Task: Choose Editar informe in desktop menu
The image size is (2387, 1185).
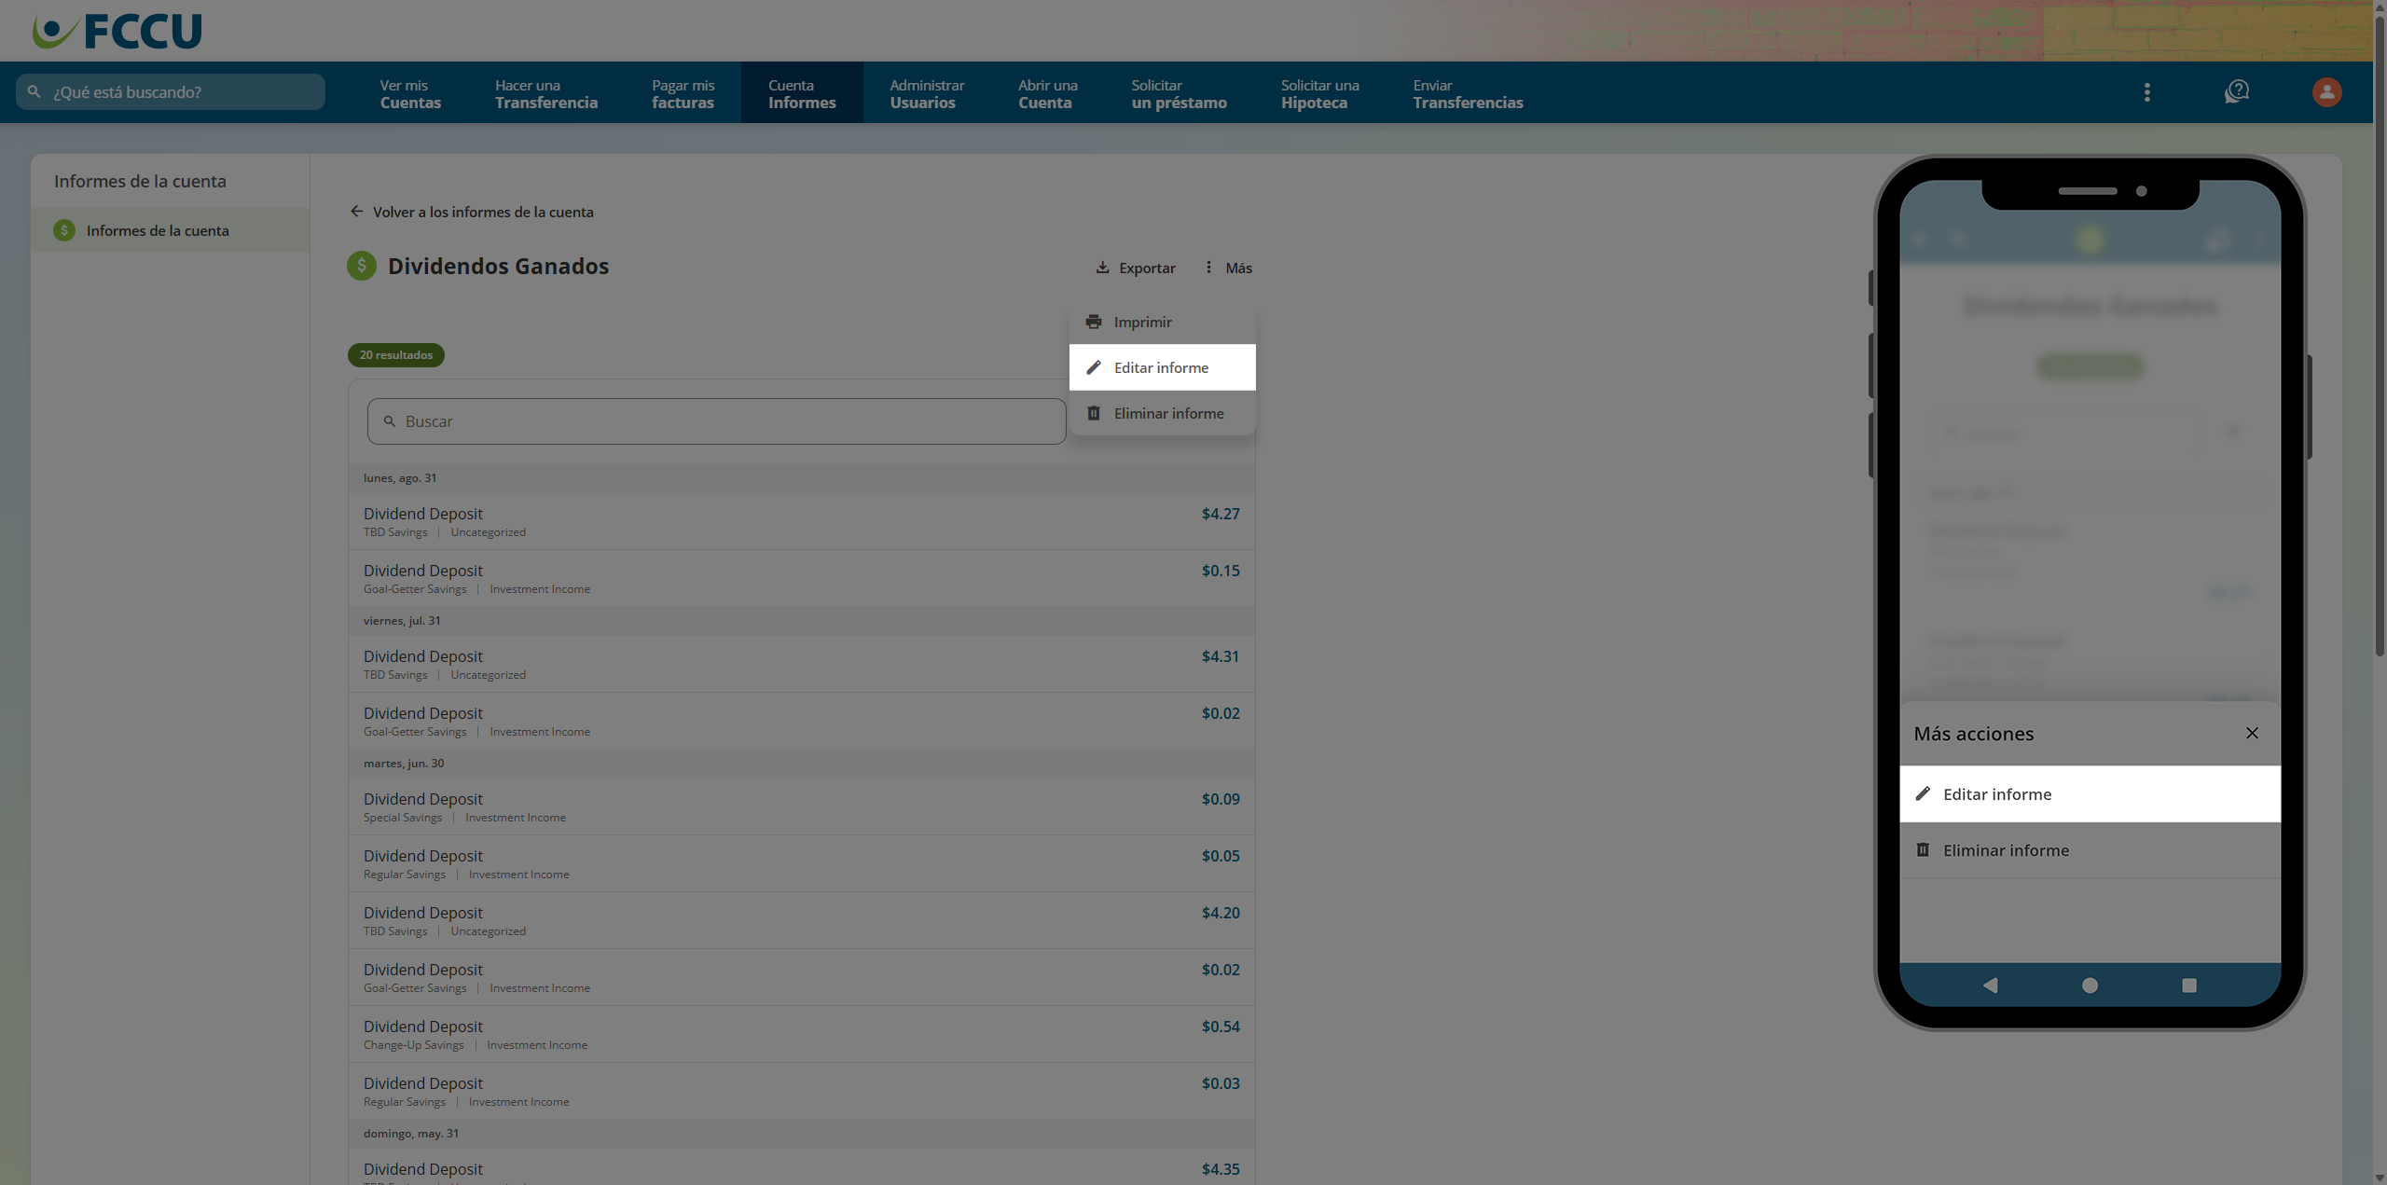Action: (x=1162, y=367)
